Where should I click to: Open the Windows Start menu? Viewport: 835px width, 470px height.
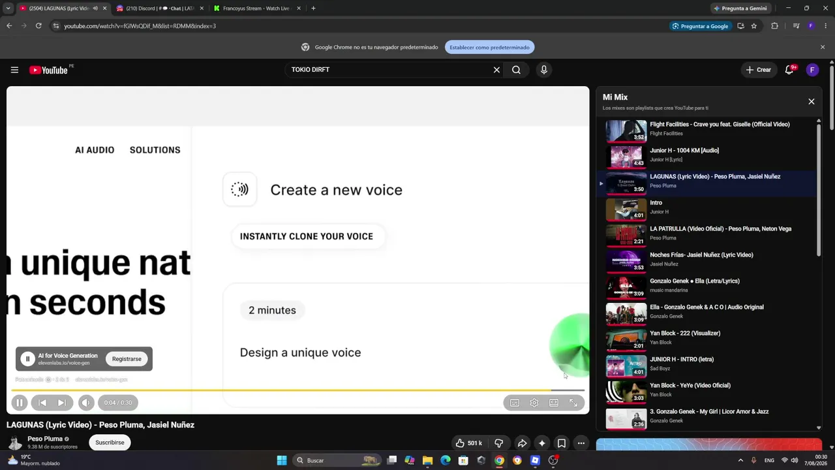[x=282, y=460]
